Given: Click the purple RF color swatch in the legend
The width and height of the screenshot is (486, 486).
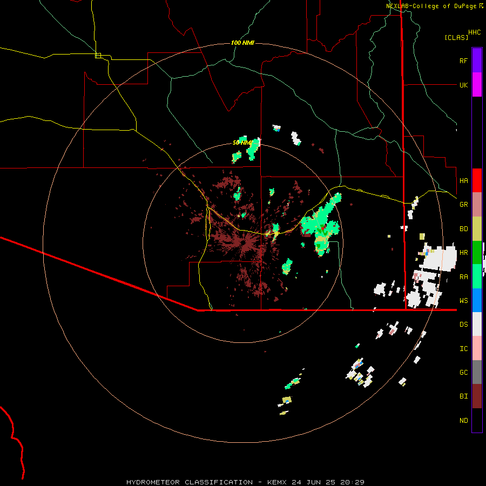Looking at the screenshot, I should 477,60.
